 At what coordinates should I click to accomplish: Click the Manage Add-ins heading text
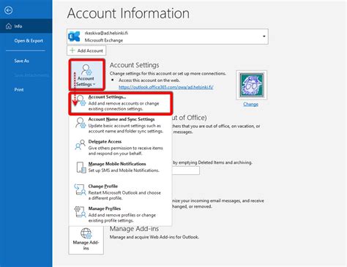tap(134, 229)
